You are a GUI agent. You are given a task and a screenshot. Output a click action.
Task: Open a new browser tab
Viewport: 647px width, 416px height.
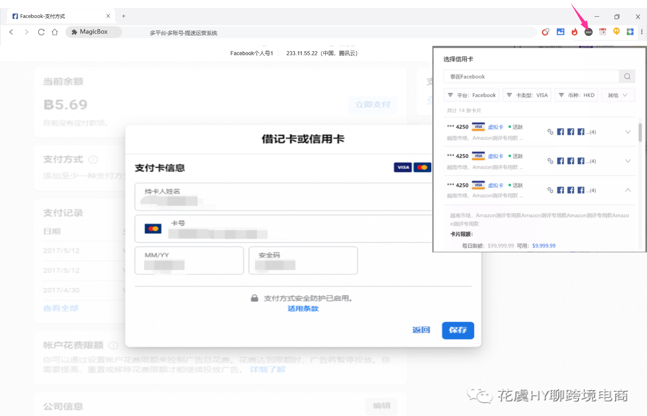tap(123, 16)
